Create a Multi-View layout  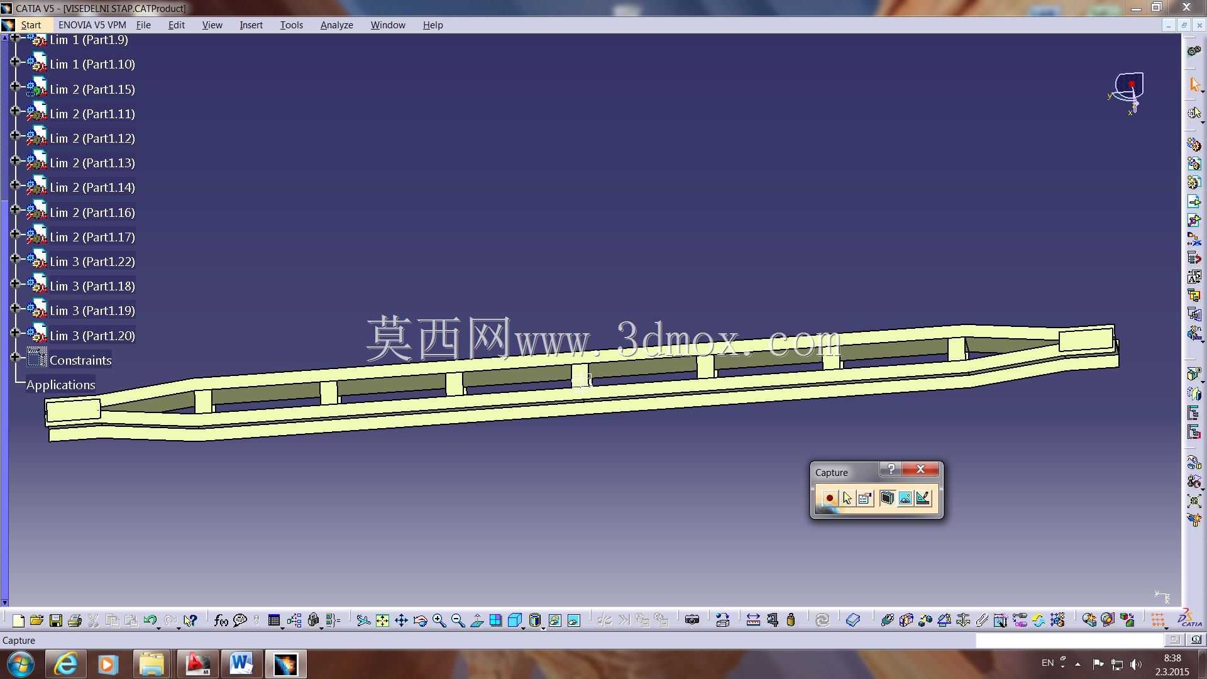pos(495,621)
